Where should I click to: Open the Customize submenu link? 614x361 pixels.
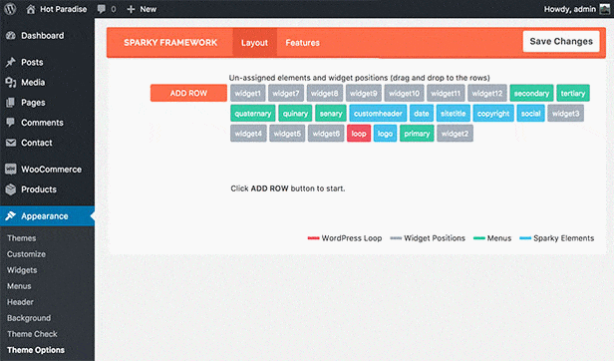26,254
